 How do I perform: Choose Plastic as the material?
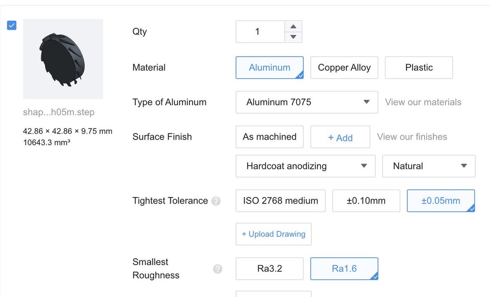419,67
